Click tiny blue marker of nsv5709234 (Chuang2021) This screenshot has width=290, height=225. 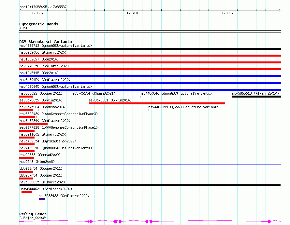[x=71, y=97]
